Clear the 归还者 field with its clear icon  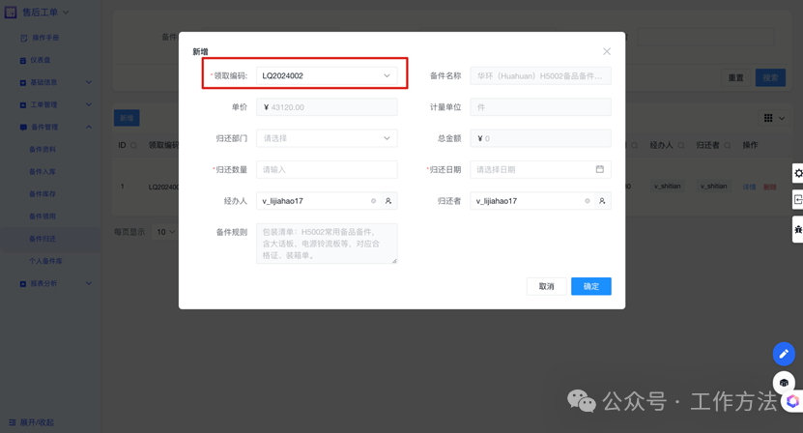[x=588, y=201]
